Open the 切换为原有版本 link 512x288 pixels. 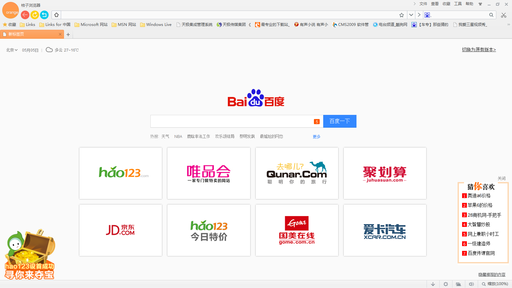coord(479,50)
